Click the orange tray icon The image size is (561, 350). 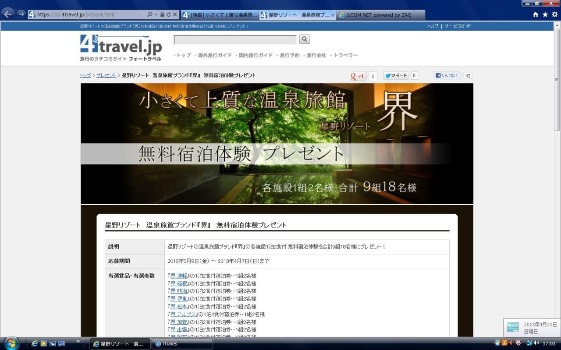tap(504, 343)
